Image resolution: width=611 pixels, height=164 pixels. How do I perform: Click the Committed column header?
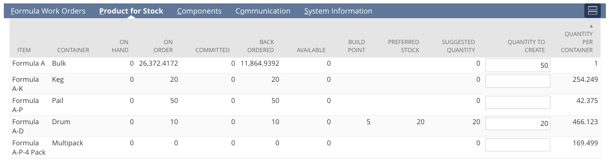212,50
